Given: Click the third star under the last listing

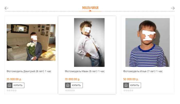Looking at the screenshot, I should (x=128, y=90).
